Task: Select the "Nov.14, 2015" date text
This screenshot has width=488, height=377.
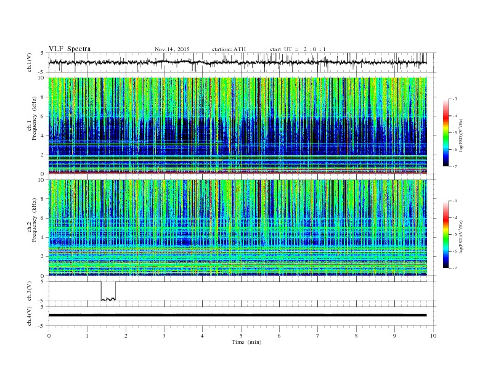Action: pos(172,49)
